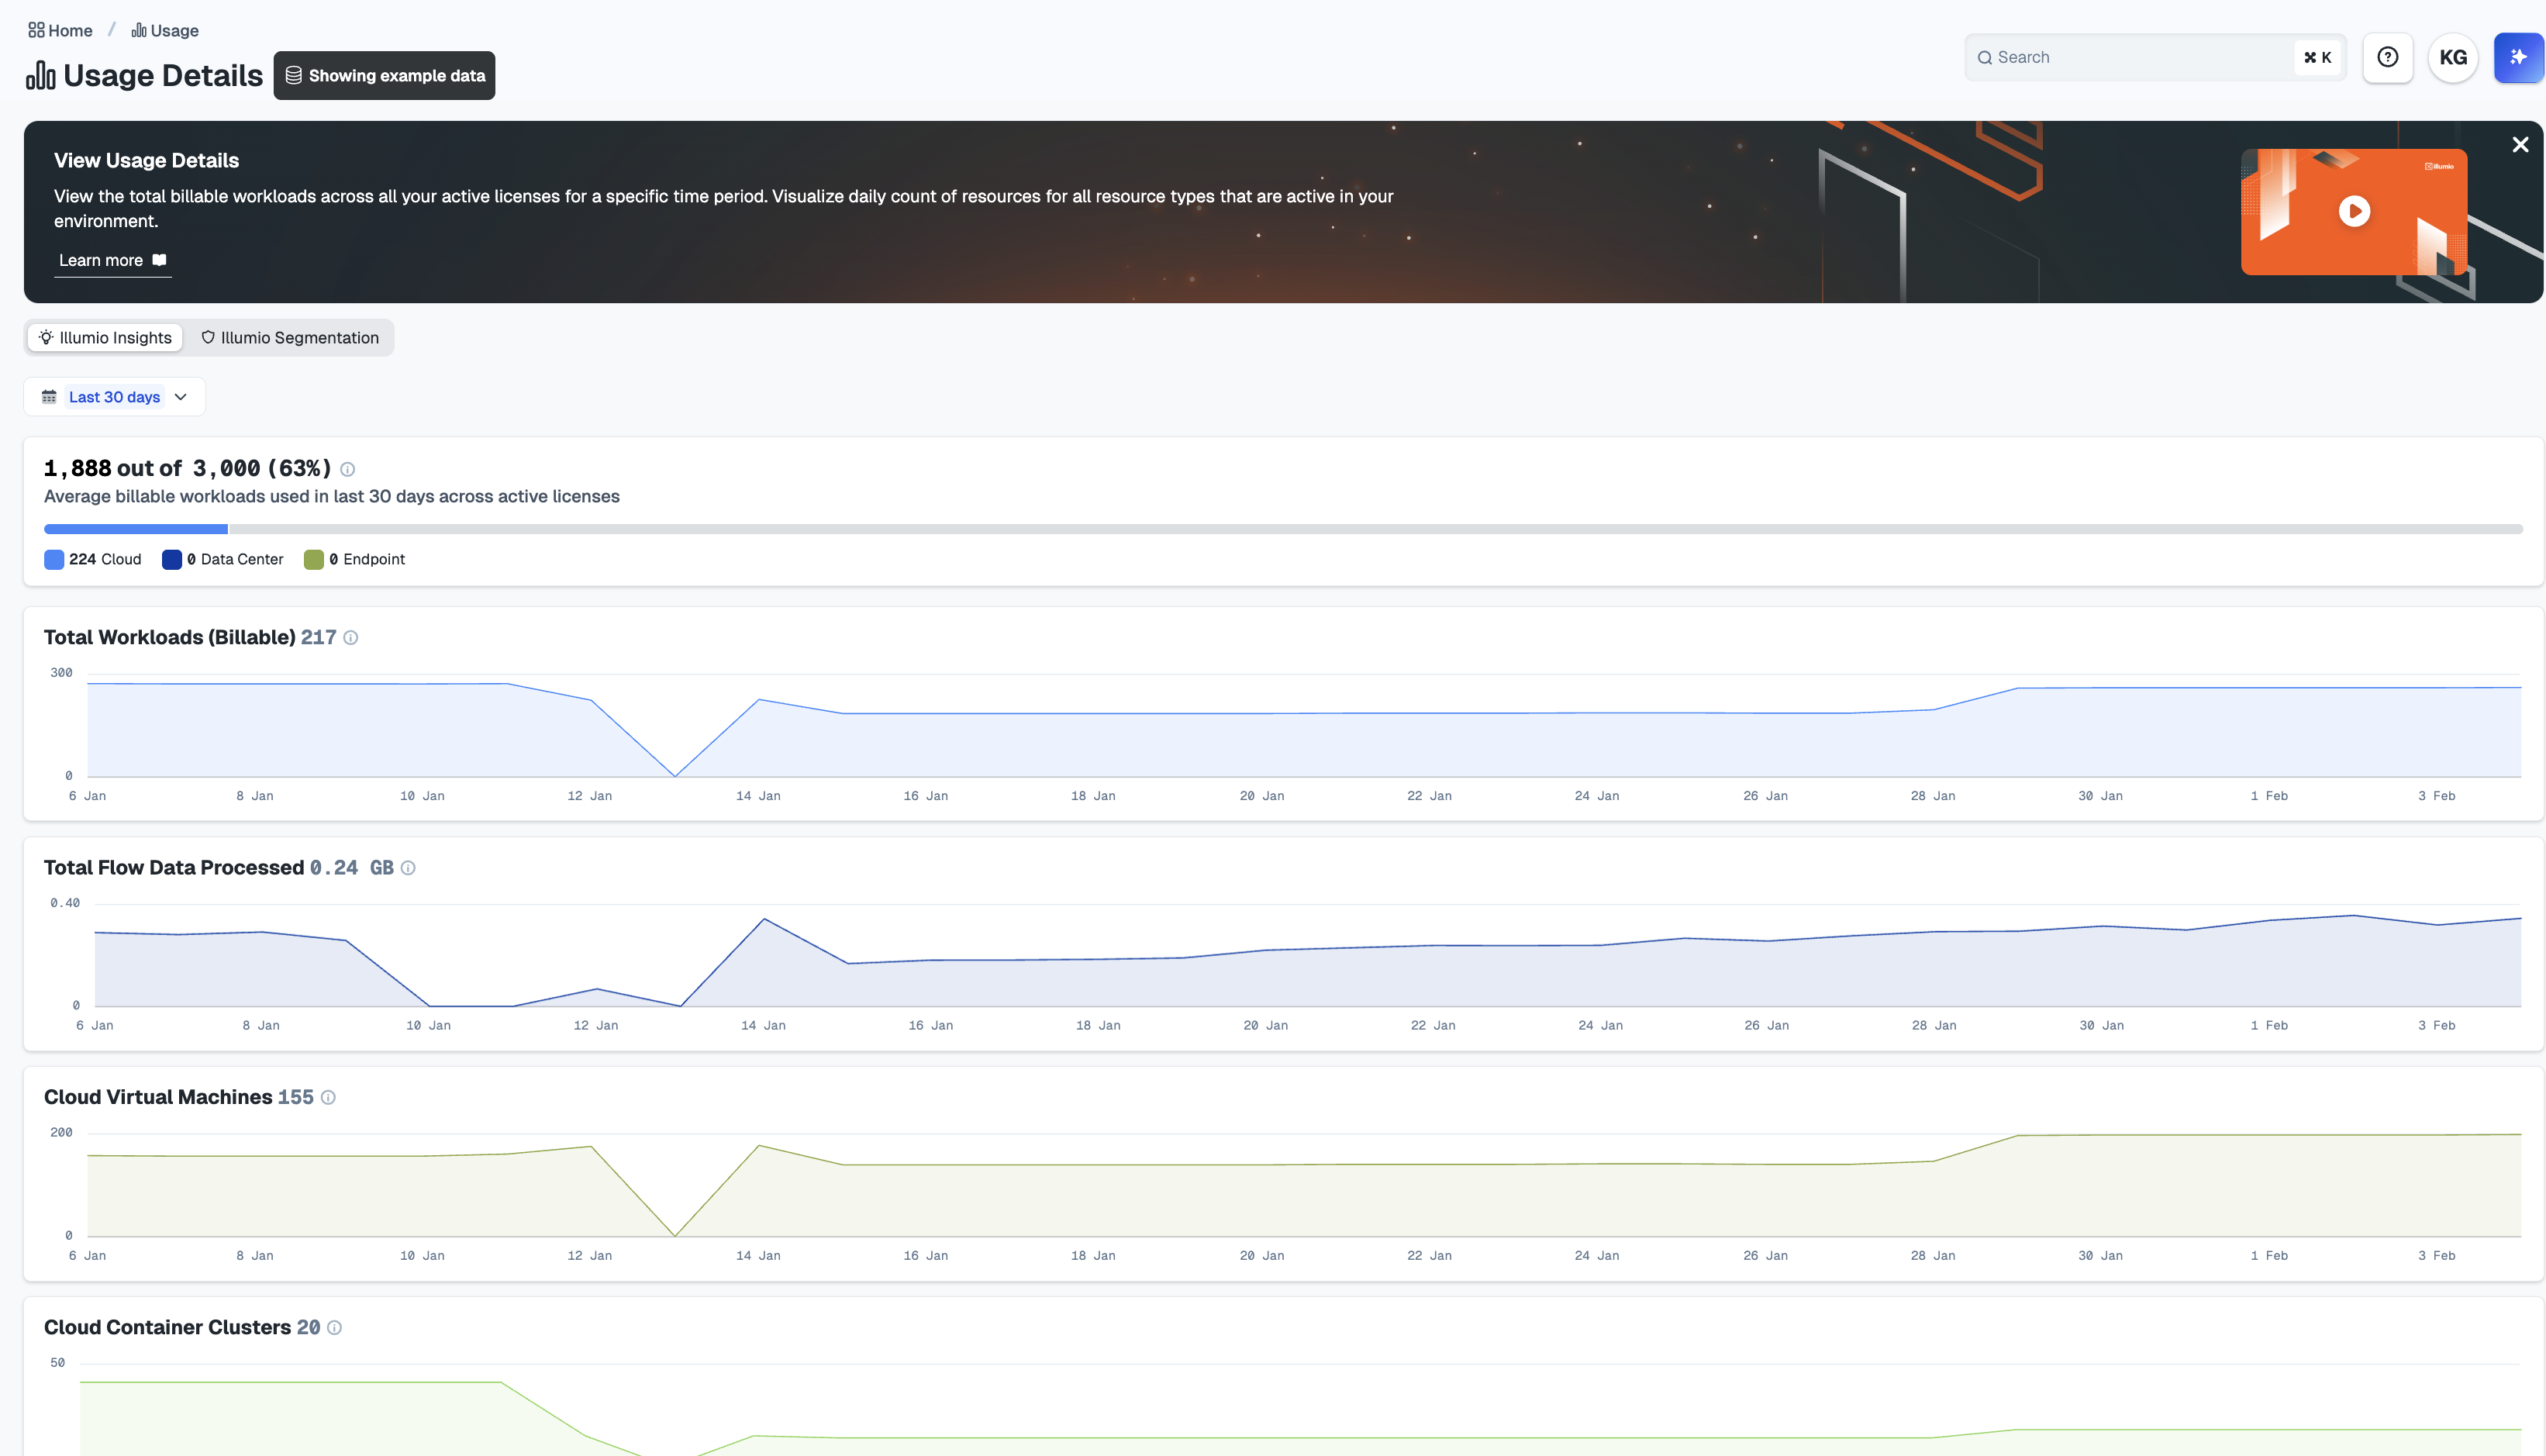Click the info icon next to Cloud Virtual Machines

pos(328,1097)
